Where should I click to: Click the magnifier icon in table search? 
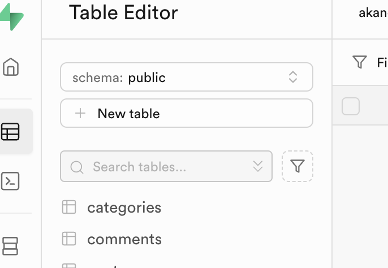[x=77, y=167]
